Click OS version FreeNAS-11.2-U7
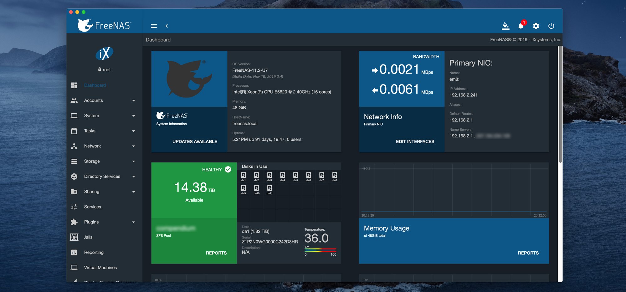Viewport: 626px width, 292px height. coord(250,70)
